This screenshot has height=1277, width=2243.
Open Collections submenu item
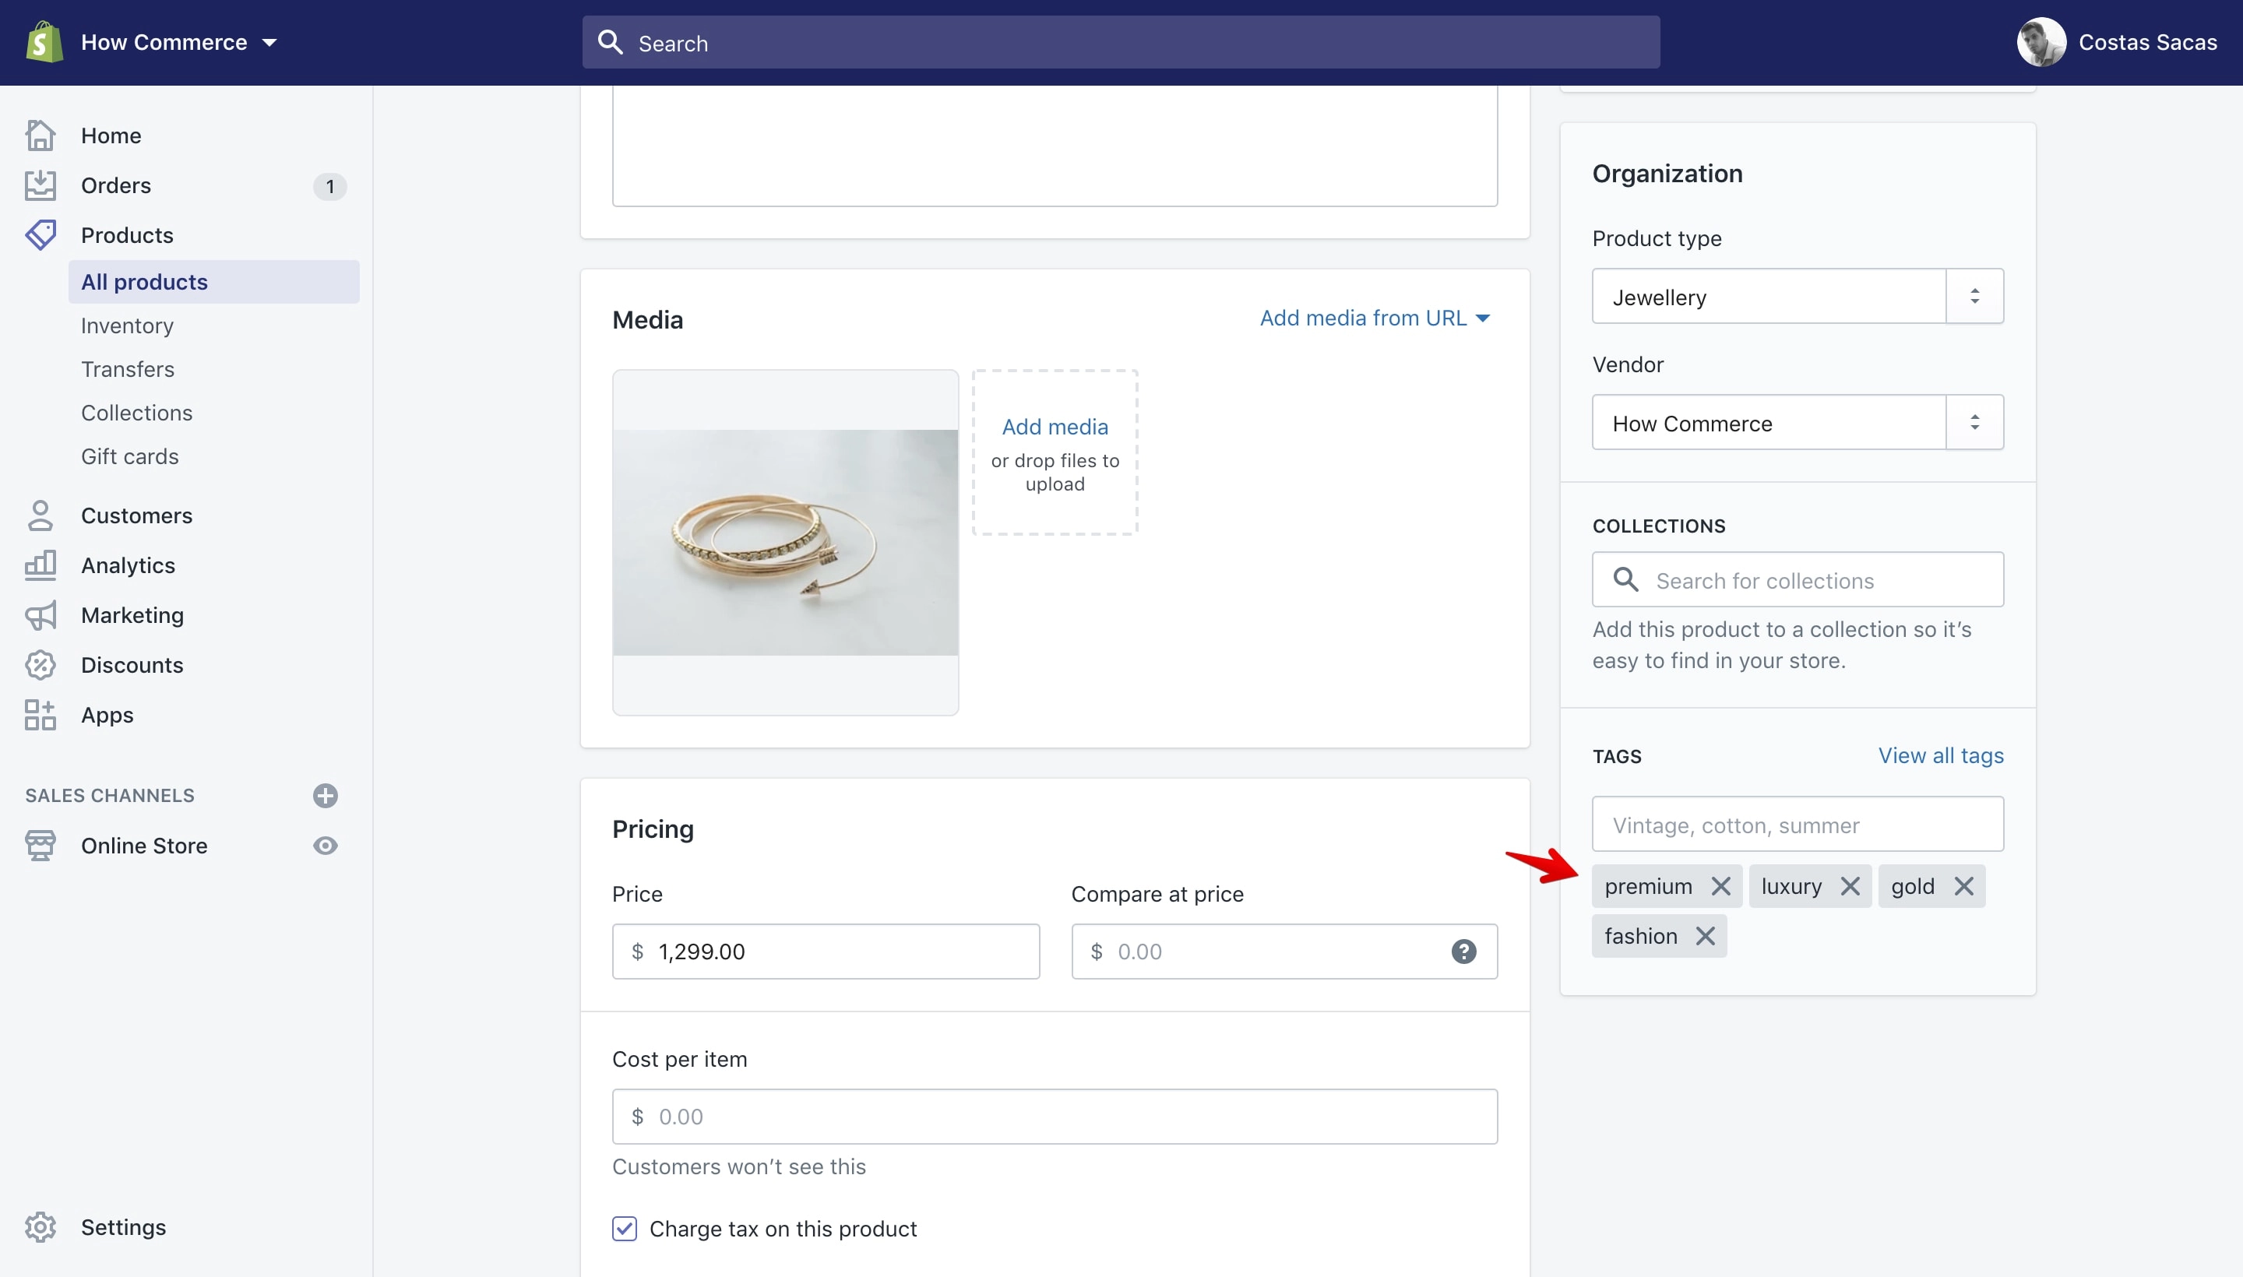click(136, 412)
